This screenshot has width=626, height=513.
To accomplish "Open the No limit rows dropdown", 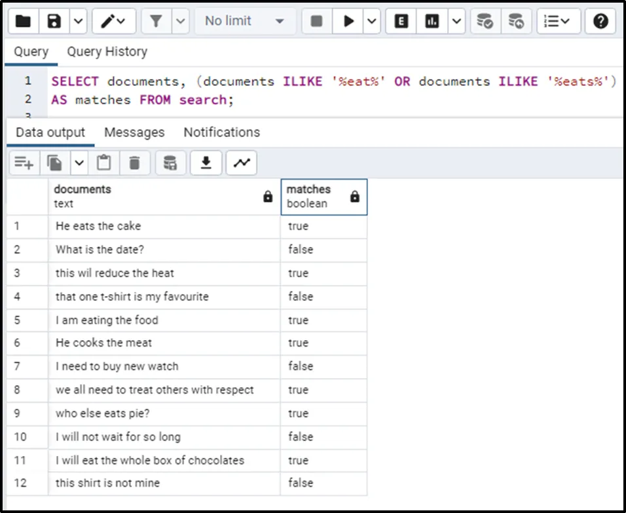I will tap(244, 22).
